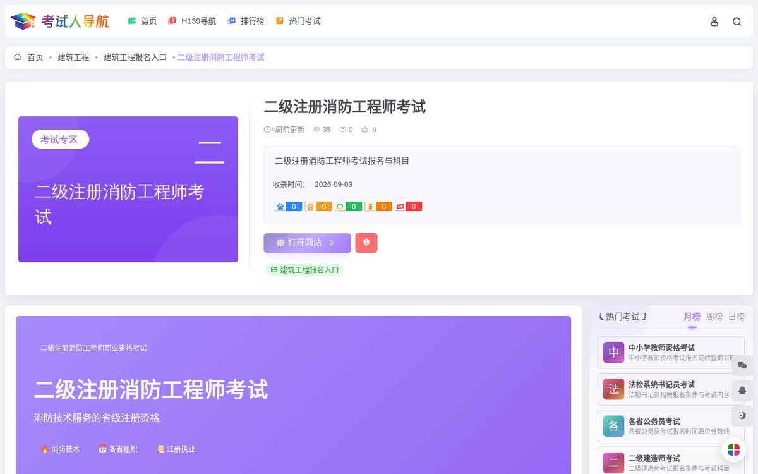Click the 各省组织 tag in banner

[117, 449]
